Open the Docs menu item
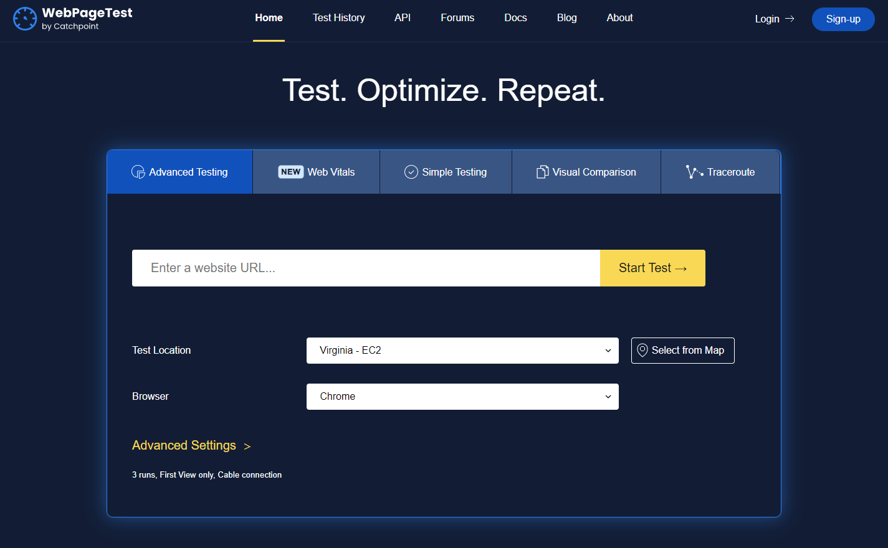Screen dimensions: 888x548 [x=515, y=17]
